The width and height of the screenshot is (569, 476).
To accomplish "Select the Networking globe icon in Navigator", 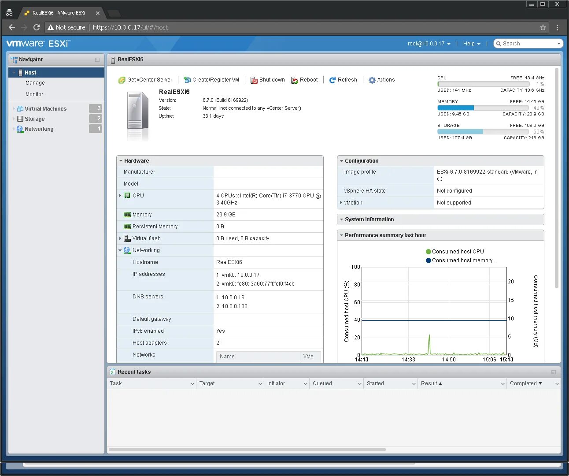I will click(x=20, y=129).
